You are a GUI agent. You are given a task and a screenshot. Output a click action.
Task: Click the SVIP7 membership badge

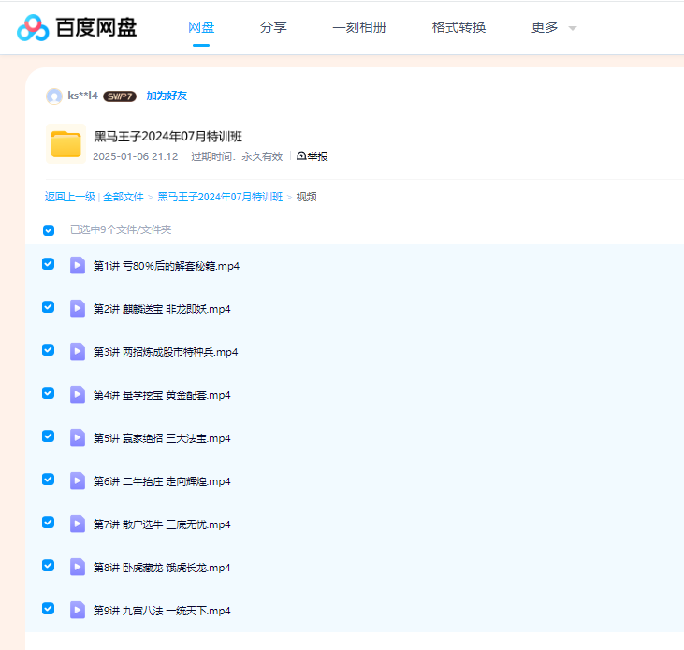point(120,96)
